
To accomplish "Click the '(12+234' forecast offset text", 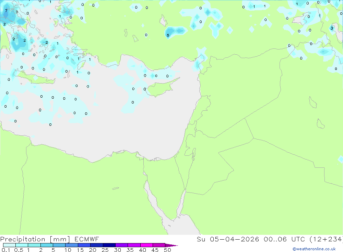I will (326, 239).
